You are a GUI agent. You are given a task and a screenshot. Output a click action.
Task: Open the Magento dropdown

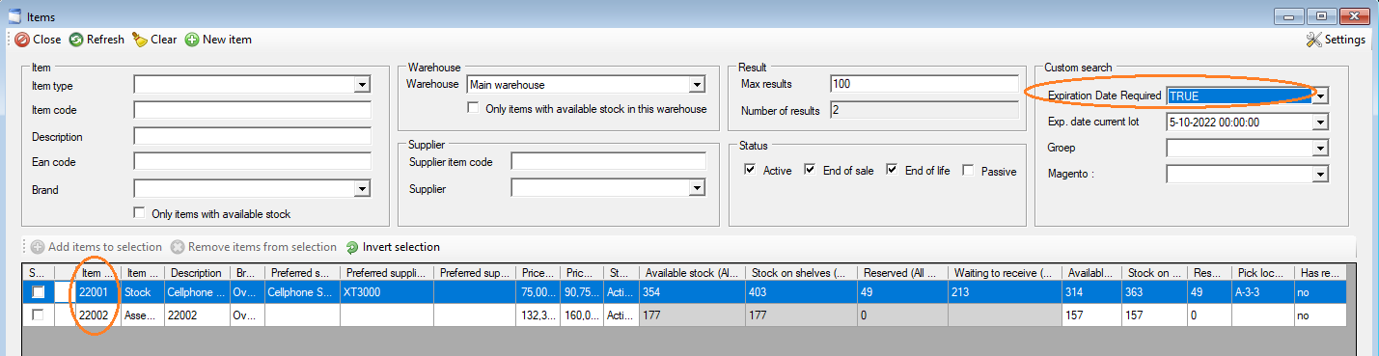[1321, 175]
